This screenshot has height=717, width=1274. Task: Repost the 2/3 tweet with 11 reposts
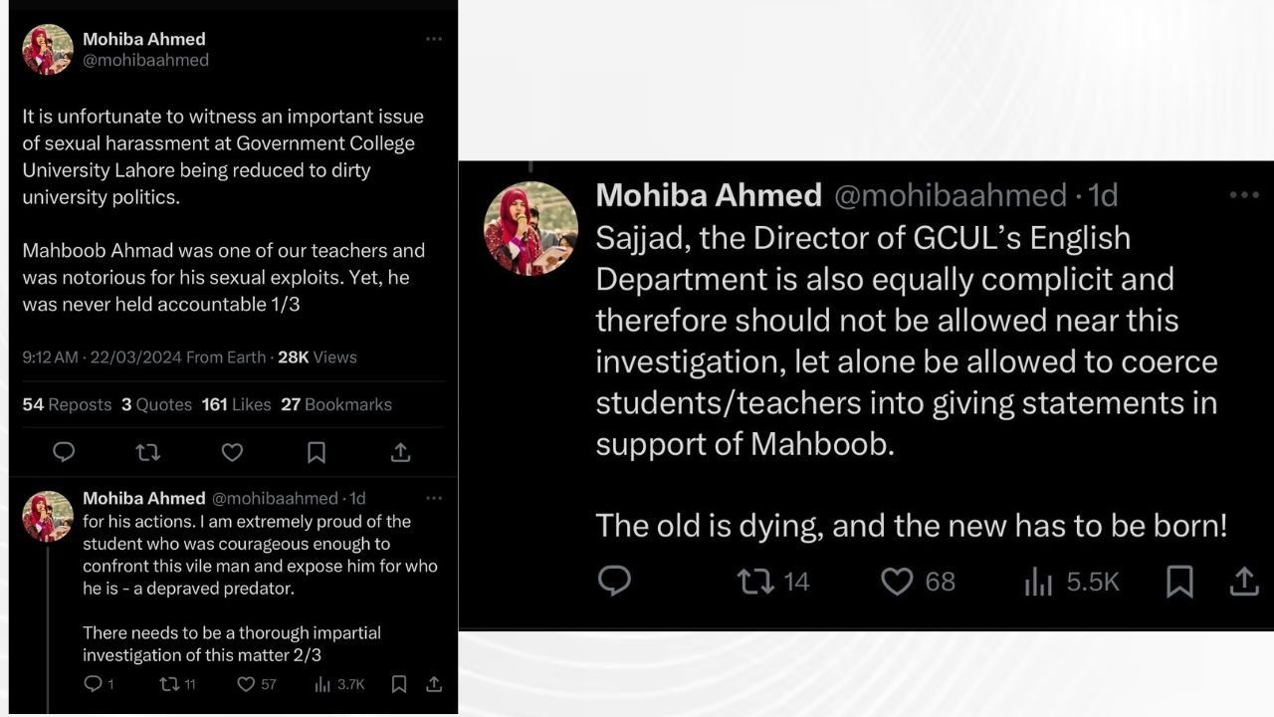click(169, 684)
